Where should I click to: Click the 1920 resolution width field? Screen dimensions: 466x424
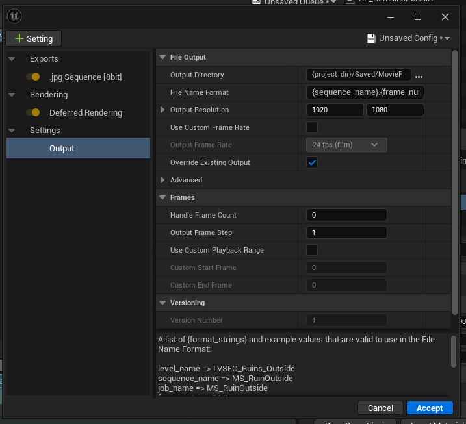[335, 110]
